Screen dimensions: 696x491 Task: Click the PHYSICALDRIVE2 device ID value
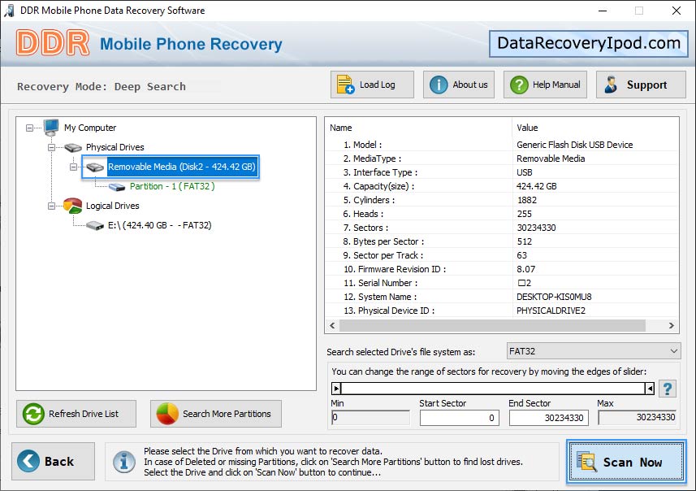tap(551, 311)
